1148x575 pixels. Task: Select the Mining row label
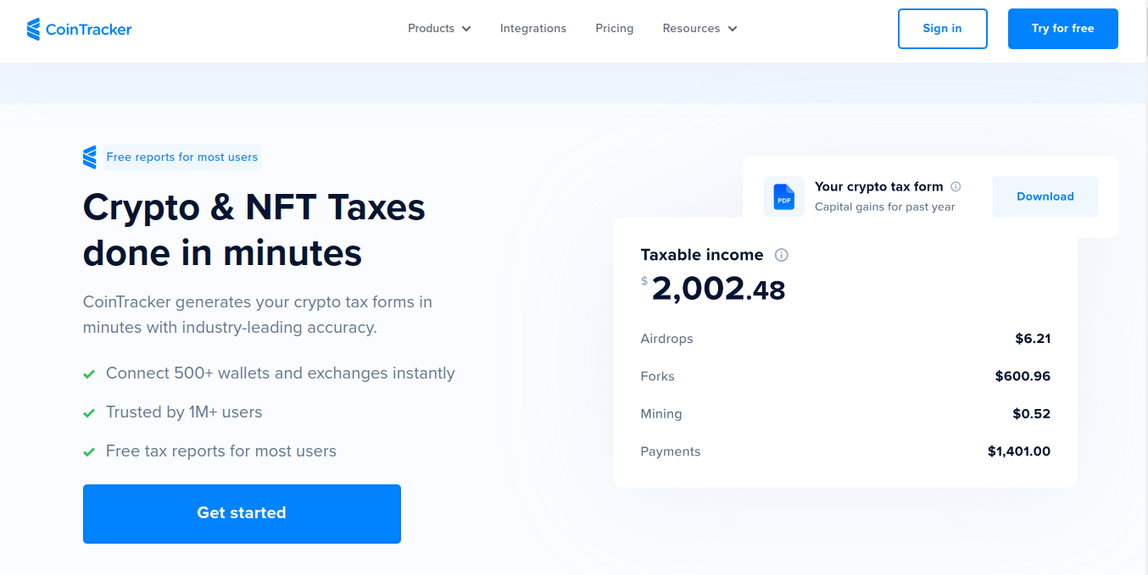tap(661, 414)
